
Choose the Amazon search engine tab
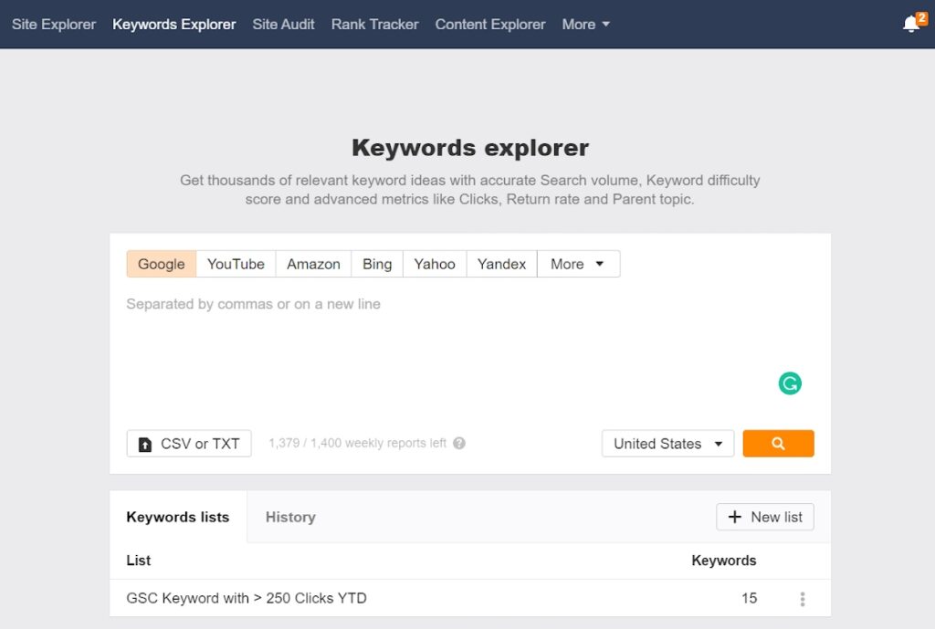coord(313,264)
